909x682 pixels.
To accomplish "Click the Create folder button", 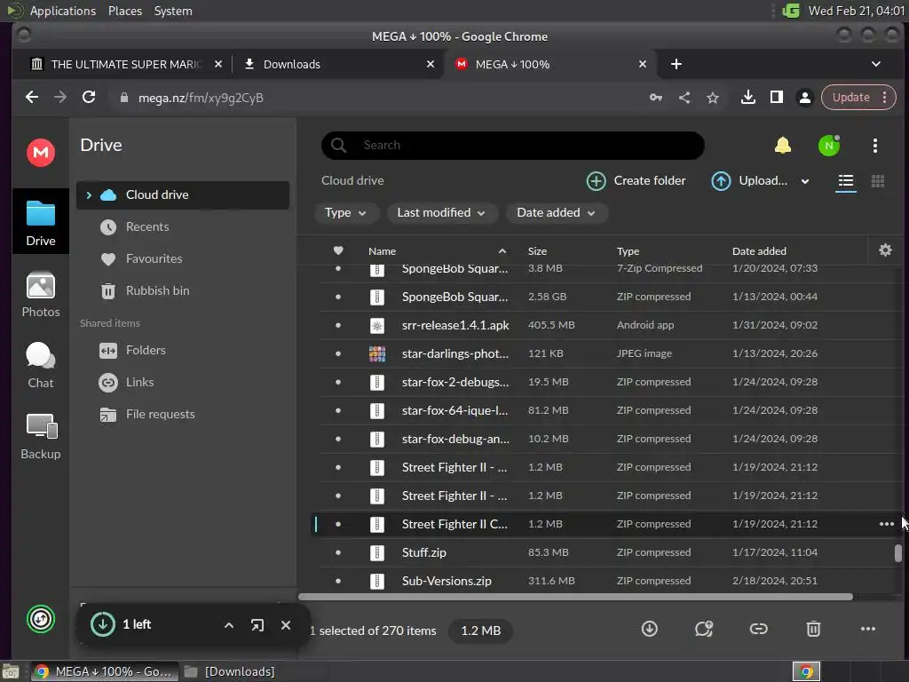I will (x=636, y=181).
